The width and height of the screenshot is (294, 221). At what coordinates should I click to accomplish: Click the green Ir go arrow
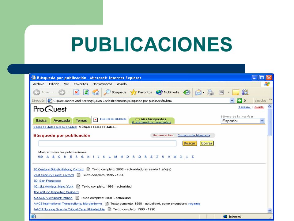pos(239,101)
